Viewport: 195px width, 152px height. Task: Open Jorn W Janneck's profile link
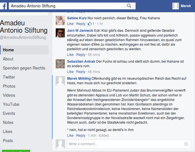tap(80, 31)
